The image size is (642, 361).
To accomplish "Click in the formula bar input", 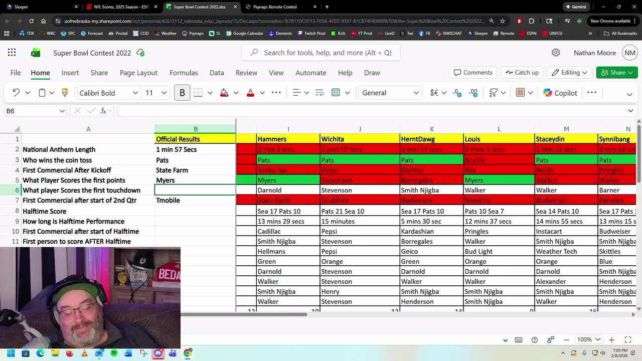I will click(x=371, y=111).
